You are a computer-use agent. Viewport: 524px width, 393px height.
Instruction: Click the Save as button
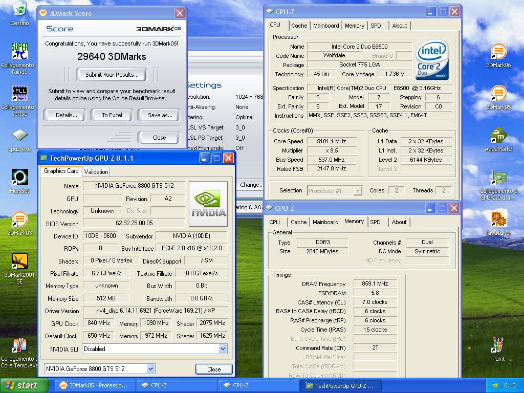160,115
